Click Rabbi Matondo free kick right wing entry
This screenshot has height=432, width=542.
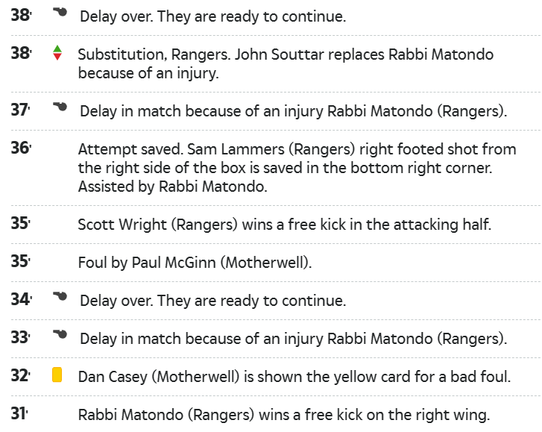pyautogui.click(x=284, y=415)
